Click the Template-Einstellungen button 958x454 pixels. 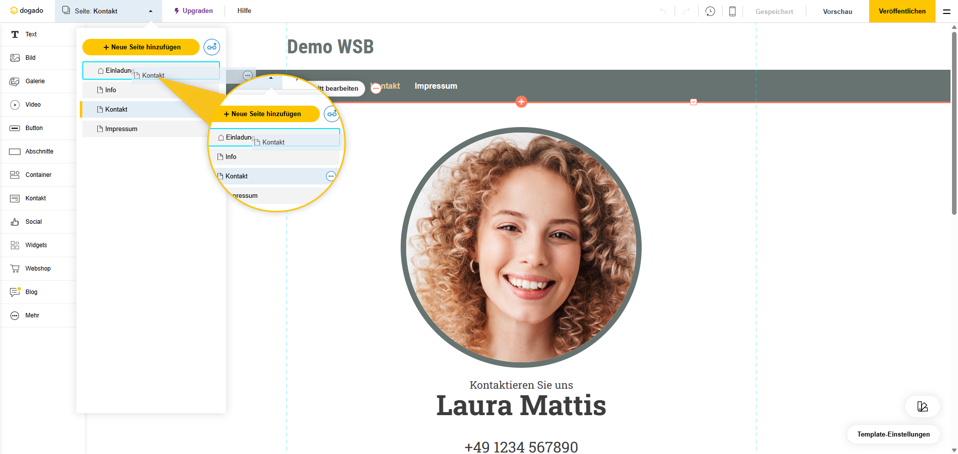click(x=893, y=434)
